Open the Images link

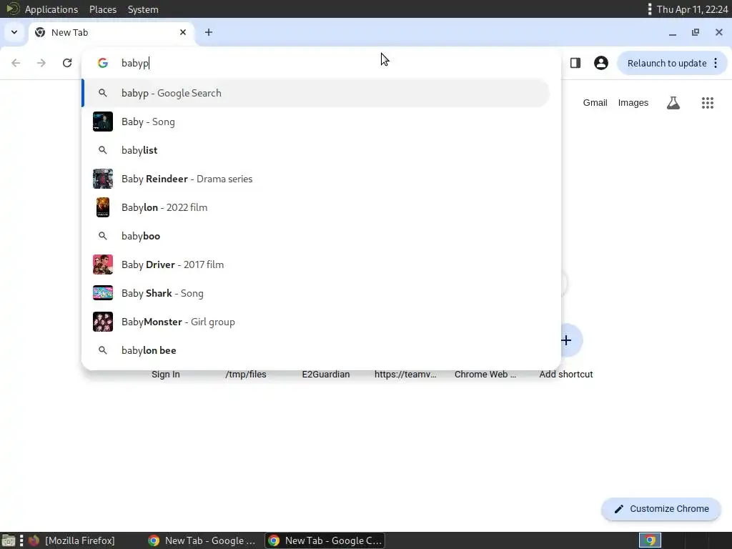click(x=633, y=103)
